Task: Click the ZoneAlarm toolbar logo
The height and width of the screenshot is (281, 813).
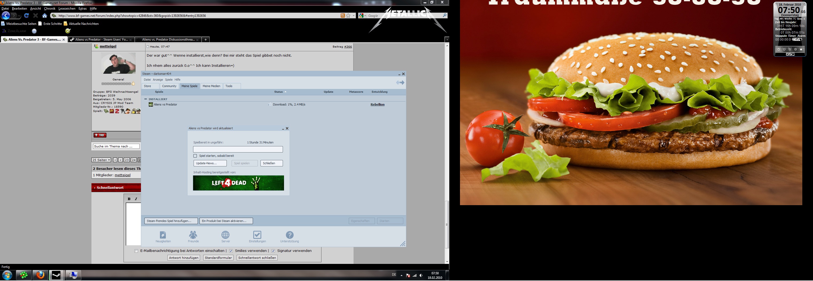Action: pyautogui.click(x=14, y=31)
